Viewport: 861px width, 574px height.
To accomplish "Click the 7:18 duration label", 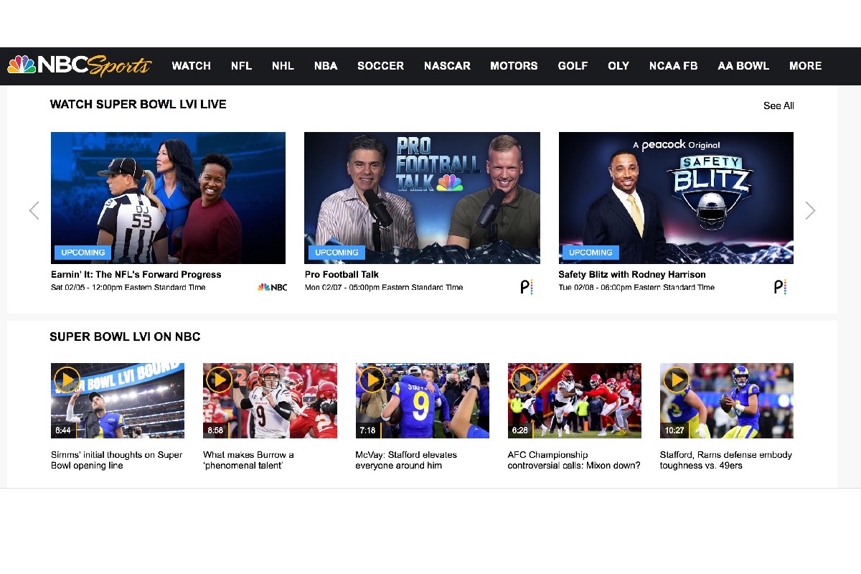I will tap(367, 430).
